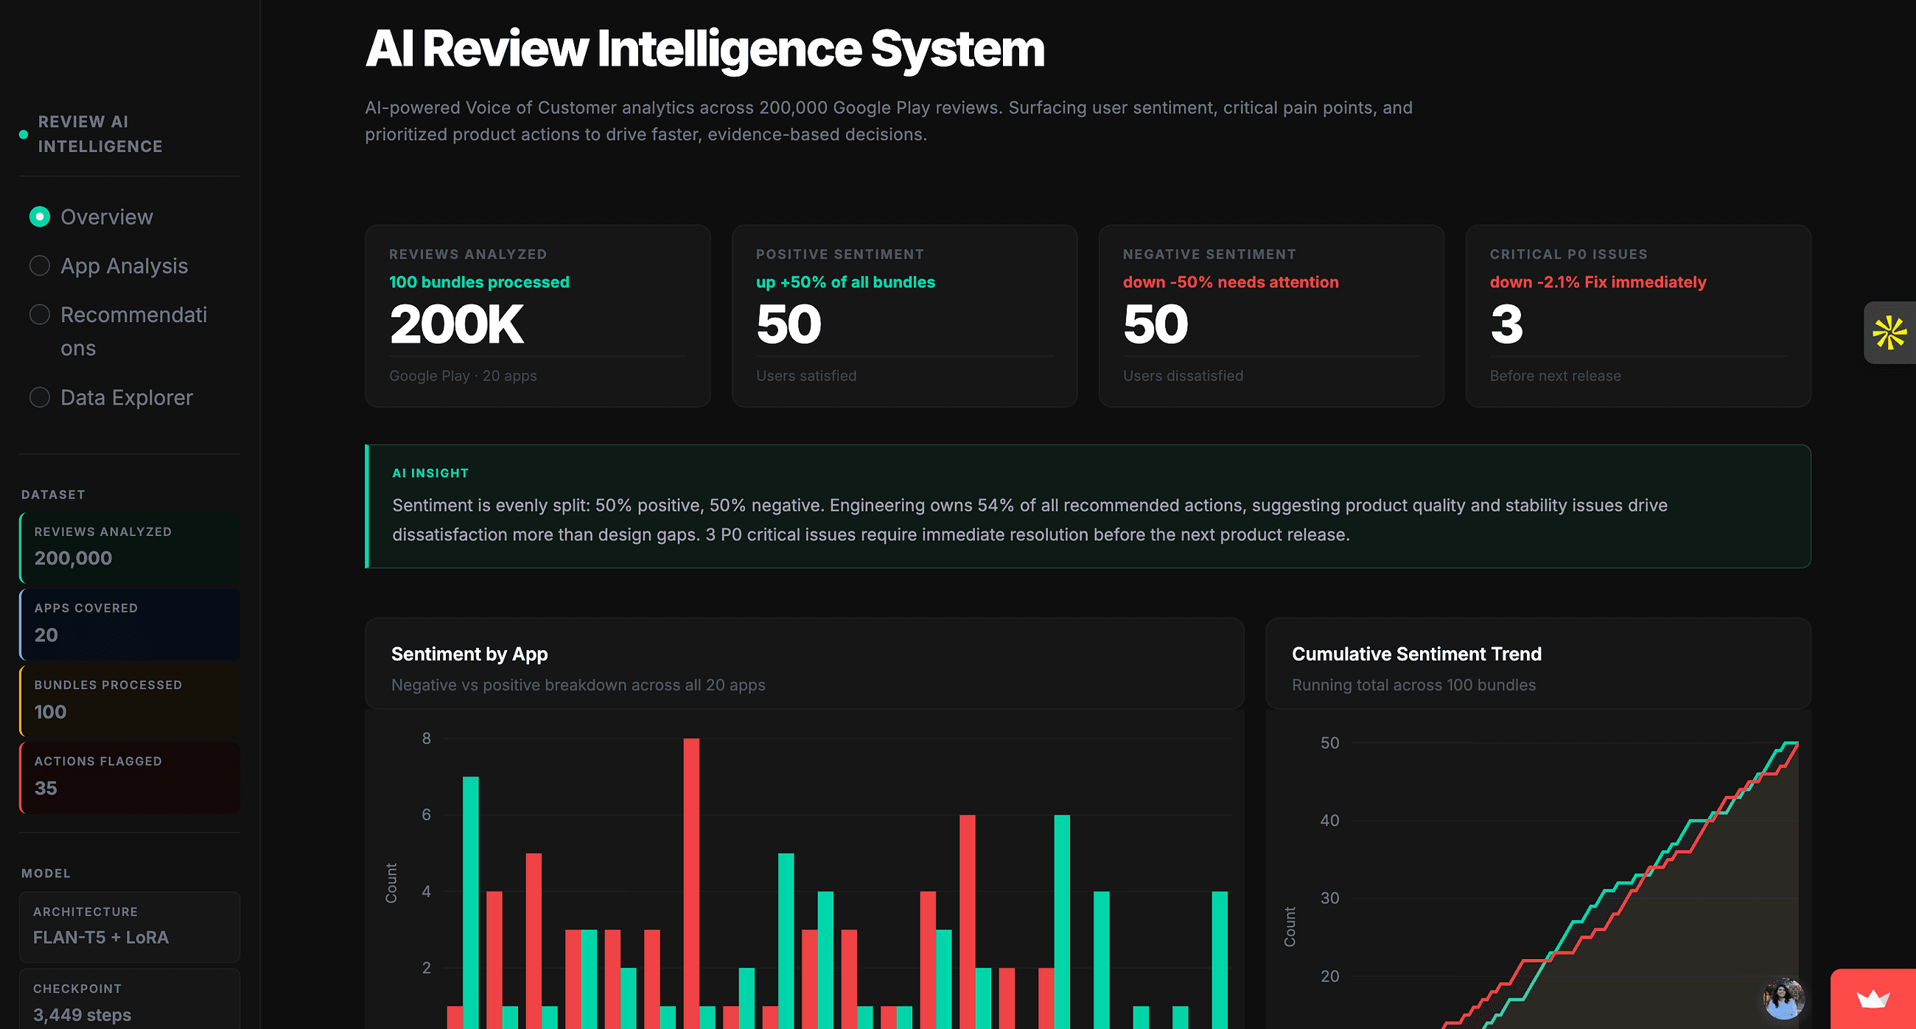Click the Actions Flagged 35 card

(x=130, y=777)
